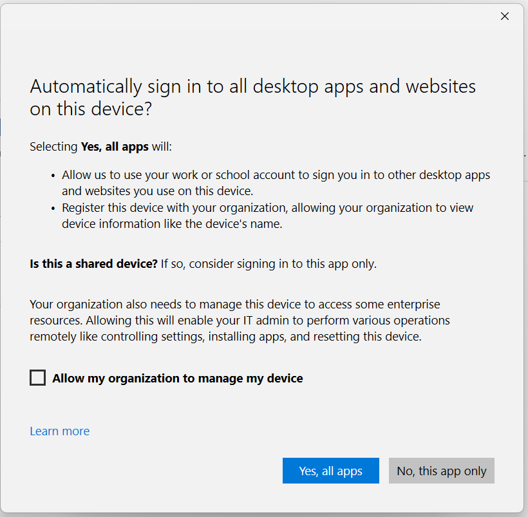528x517 pixels.
Task: Confirm with Yes, all apps button
Action: pos(331,471)
